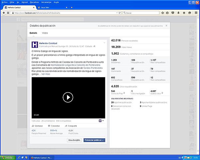Play the video with the play button
200x160 pixels.
(x=68, y=97)
